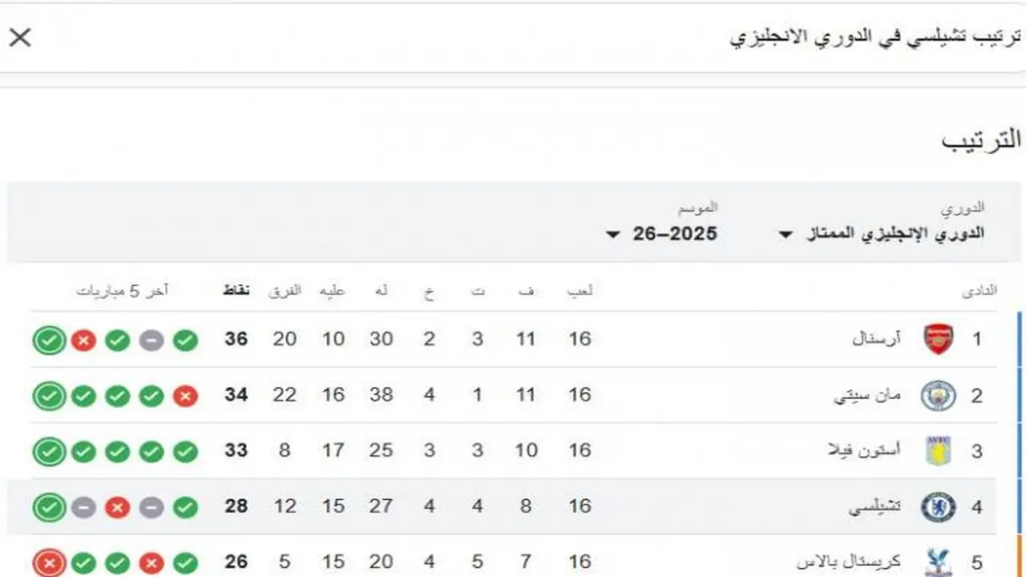Click the تشيلسي team name link
Screen dimensions: 1026x577
click(x=873, y=506)
